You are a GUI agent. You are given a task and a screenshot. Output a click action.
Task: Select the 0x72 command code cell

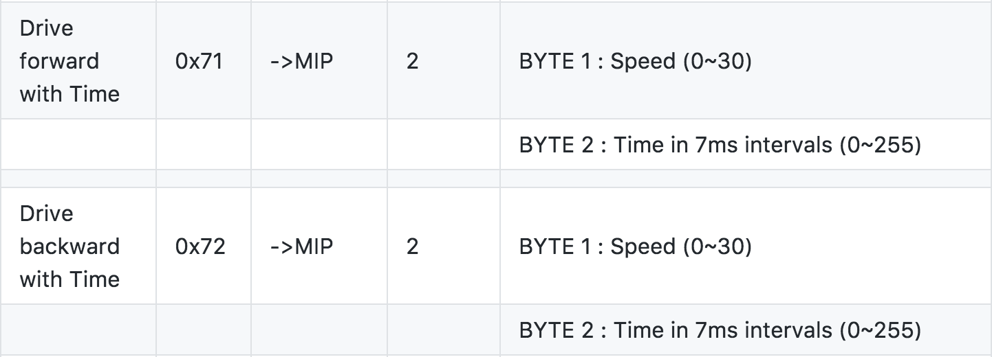click(x=200, y=247)
